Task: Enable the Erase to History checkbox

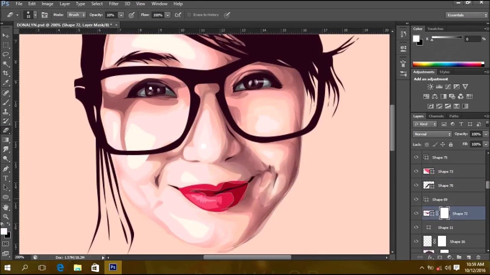Action: 189,15
